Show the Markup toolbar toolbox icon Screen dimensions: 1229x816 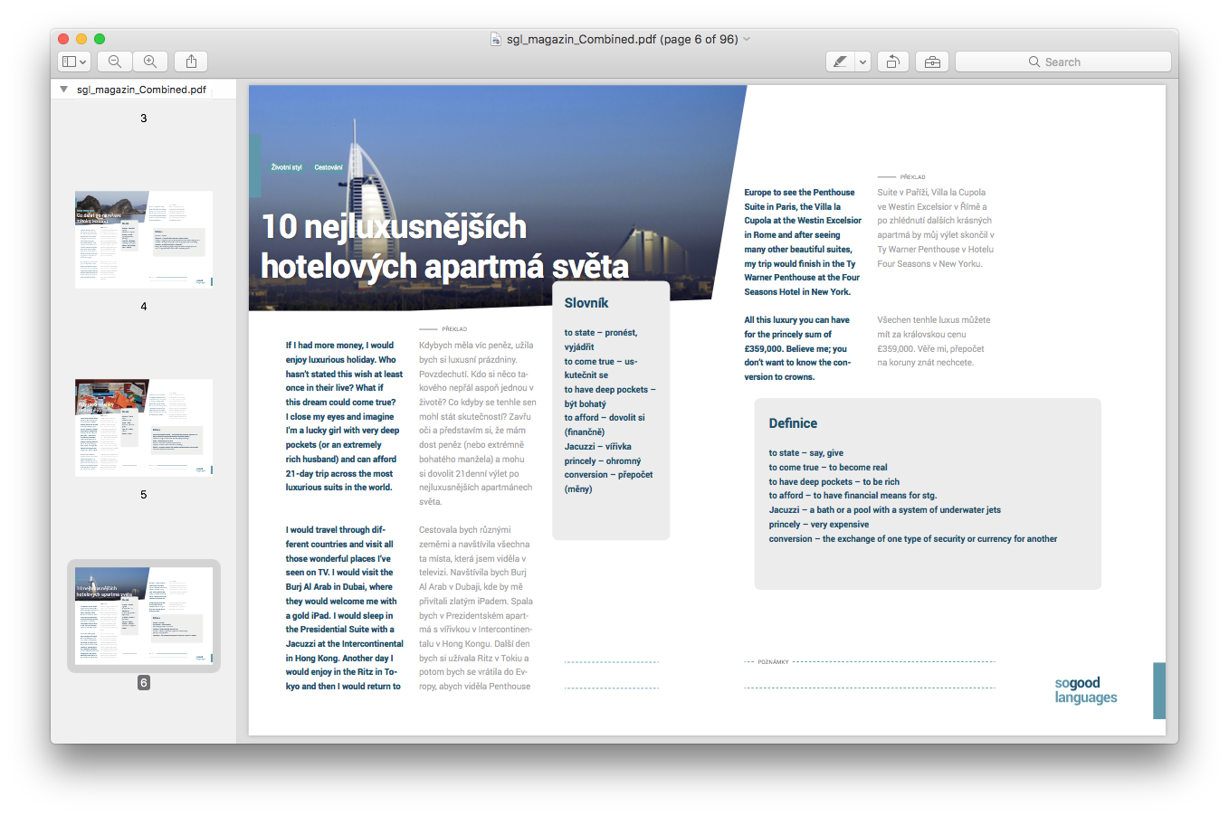pos(932,62)
